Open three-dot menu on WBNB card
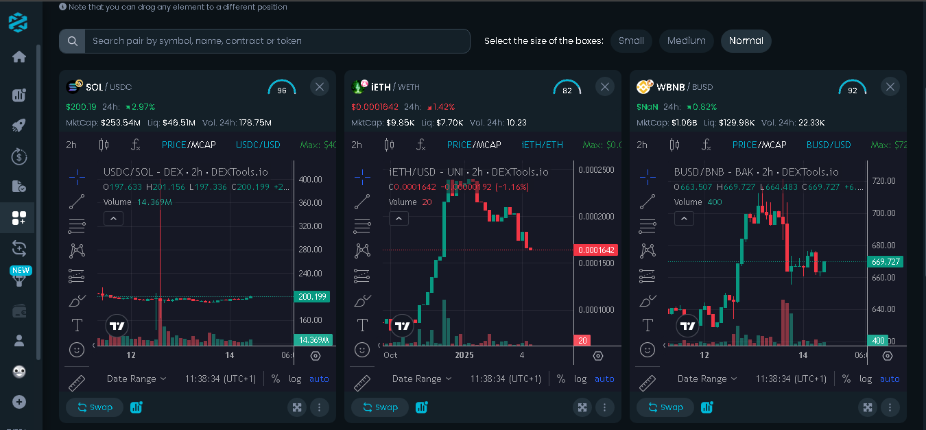This screenshot has width=926, height=430. [890, 407]
